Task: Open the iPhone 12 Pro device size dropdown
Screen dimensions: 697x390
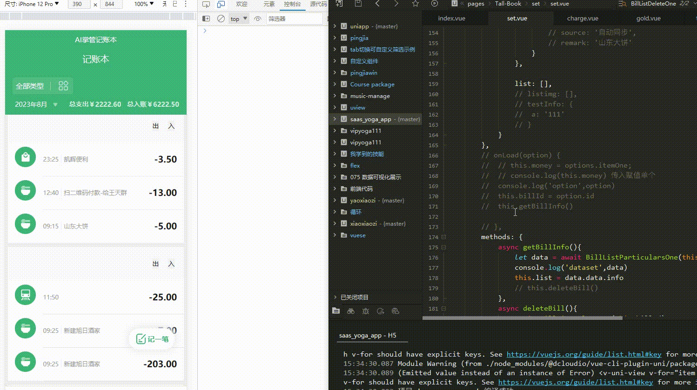Action: [32, 4]
